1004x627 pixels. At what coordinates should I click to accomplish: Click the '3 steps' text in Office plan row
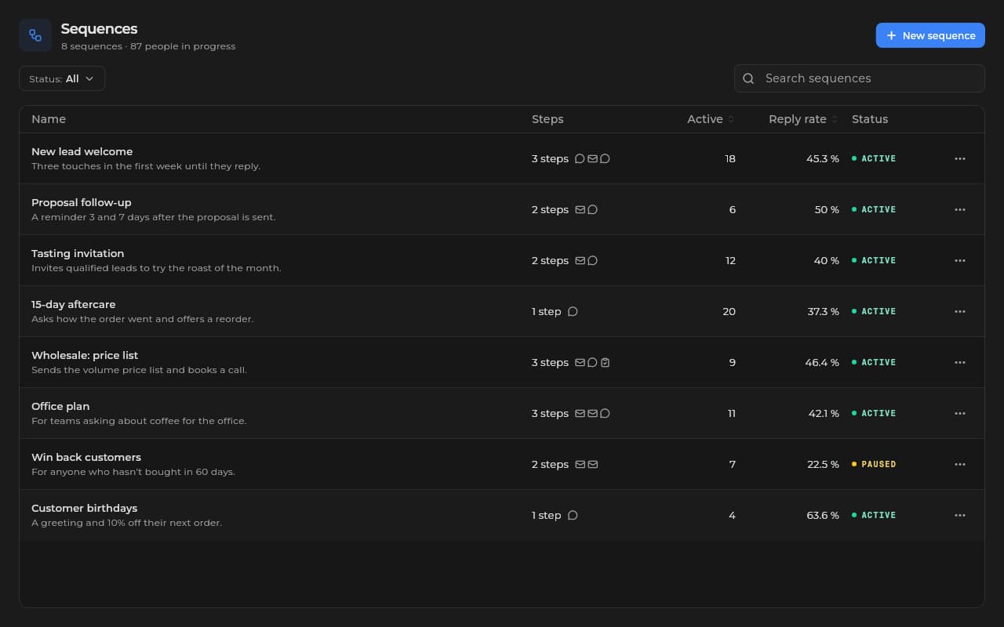550,413
